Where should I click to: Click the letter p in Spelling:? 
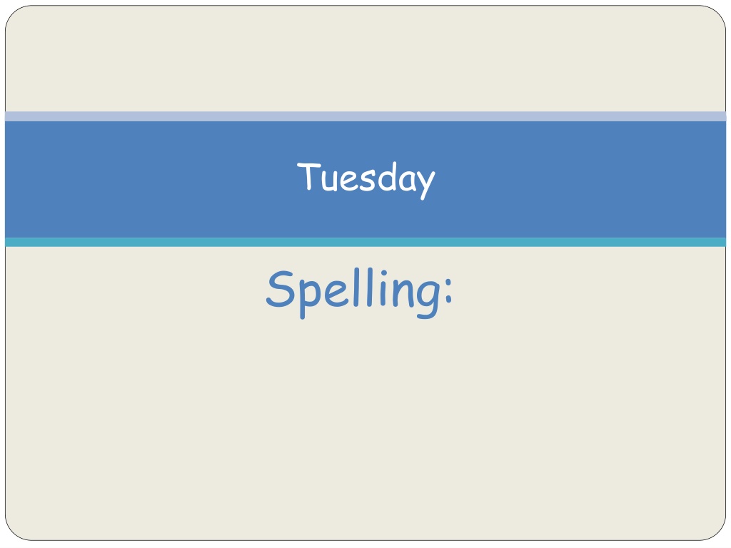[309, 298]
